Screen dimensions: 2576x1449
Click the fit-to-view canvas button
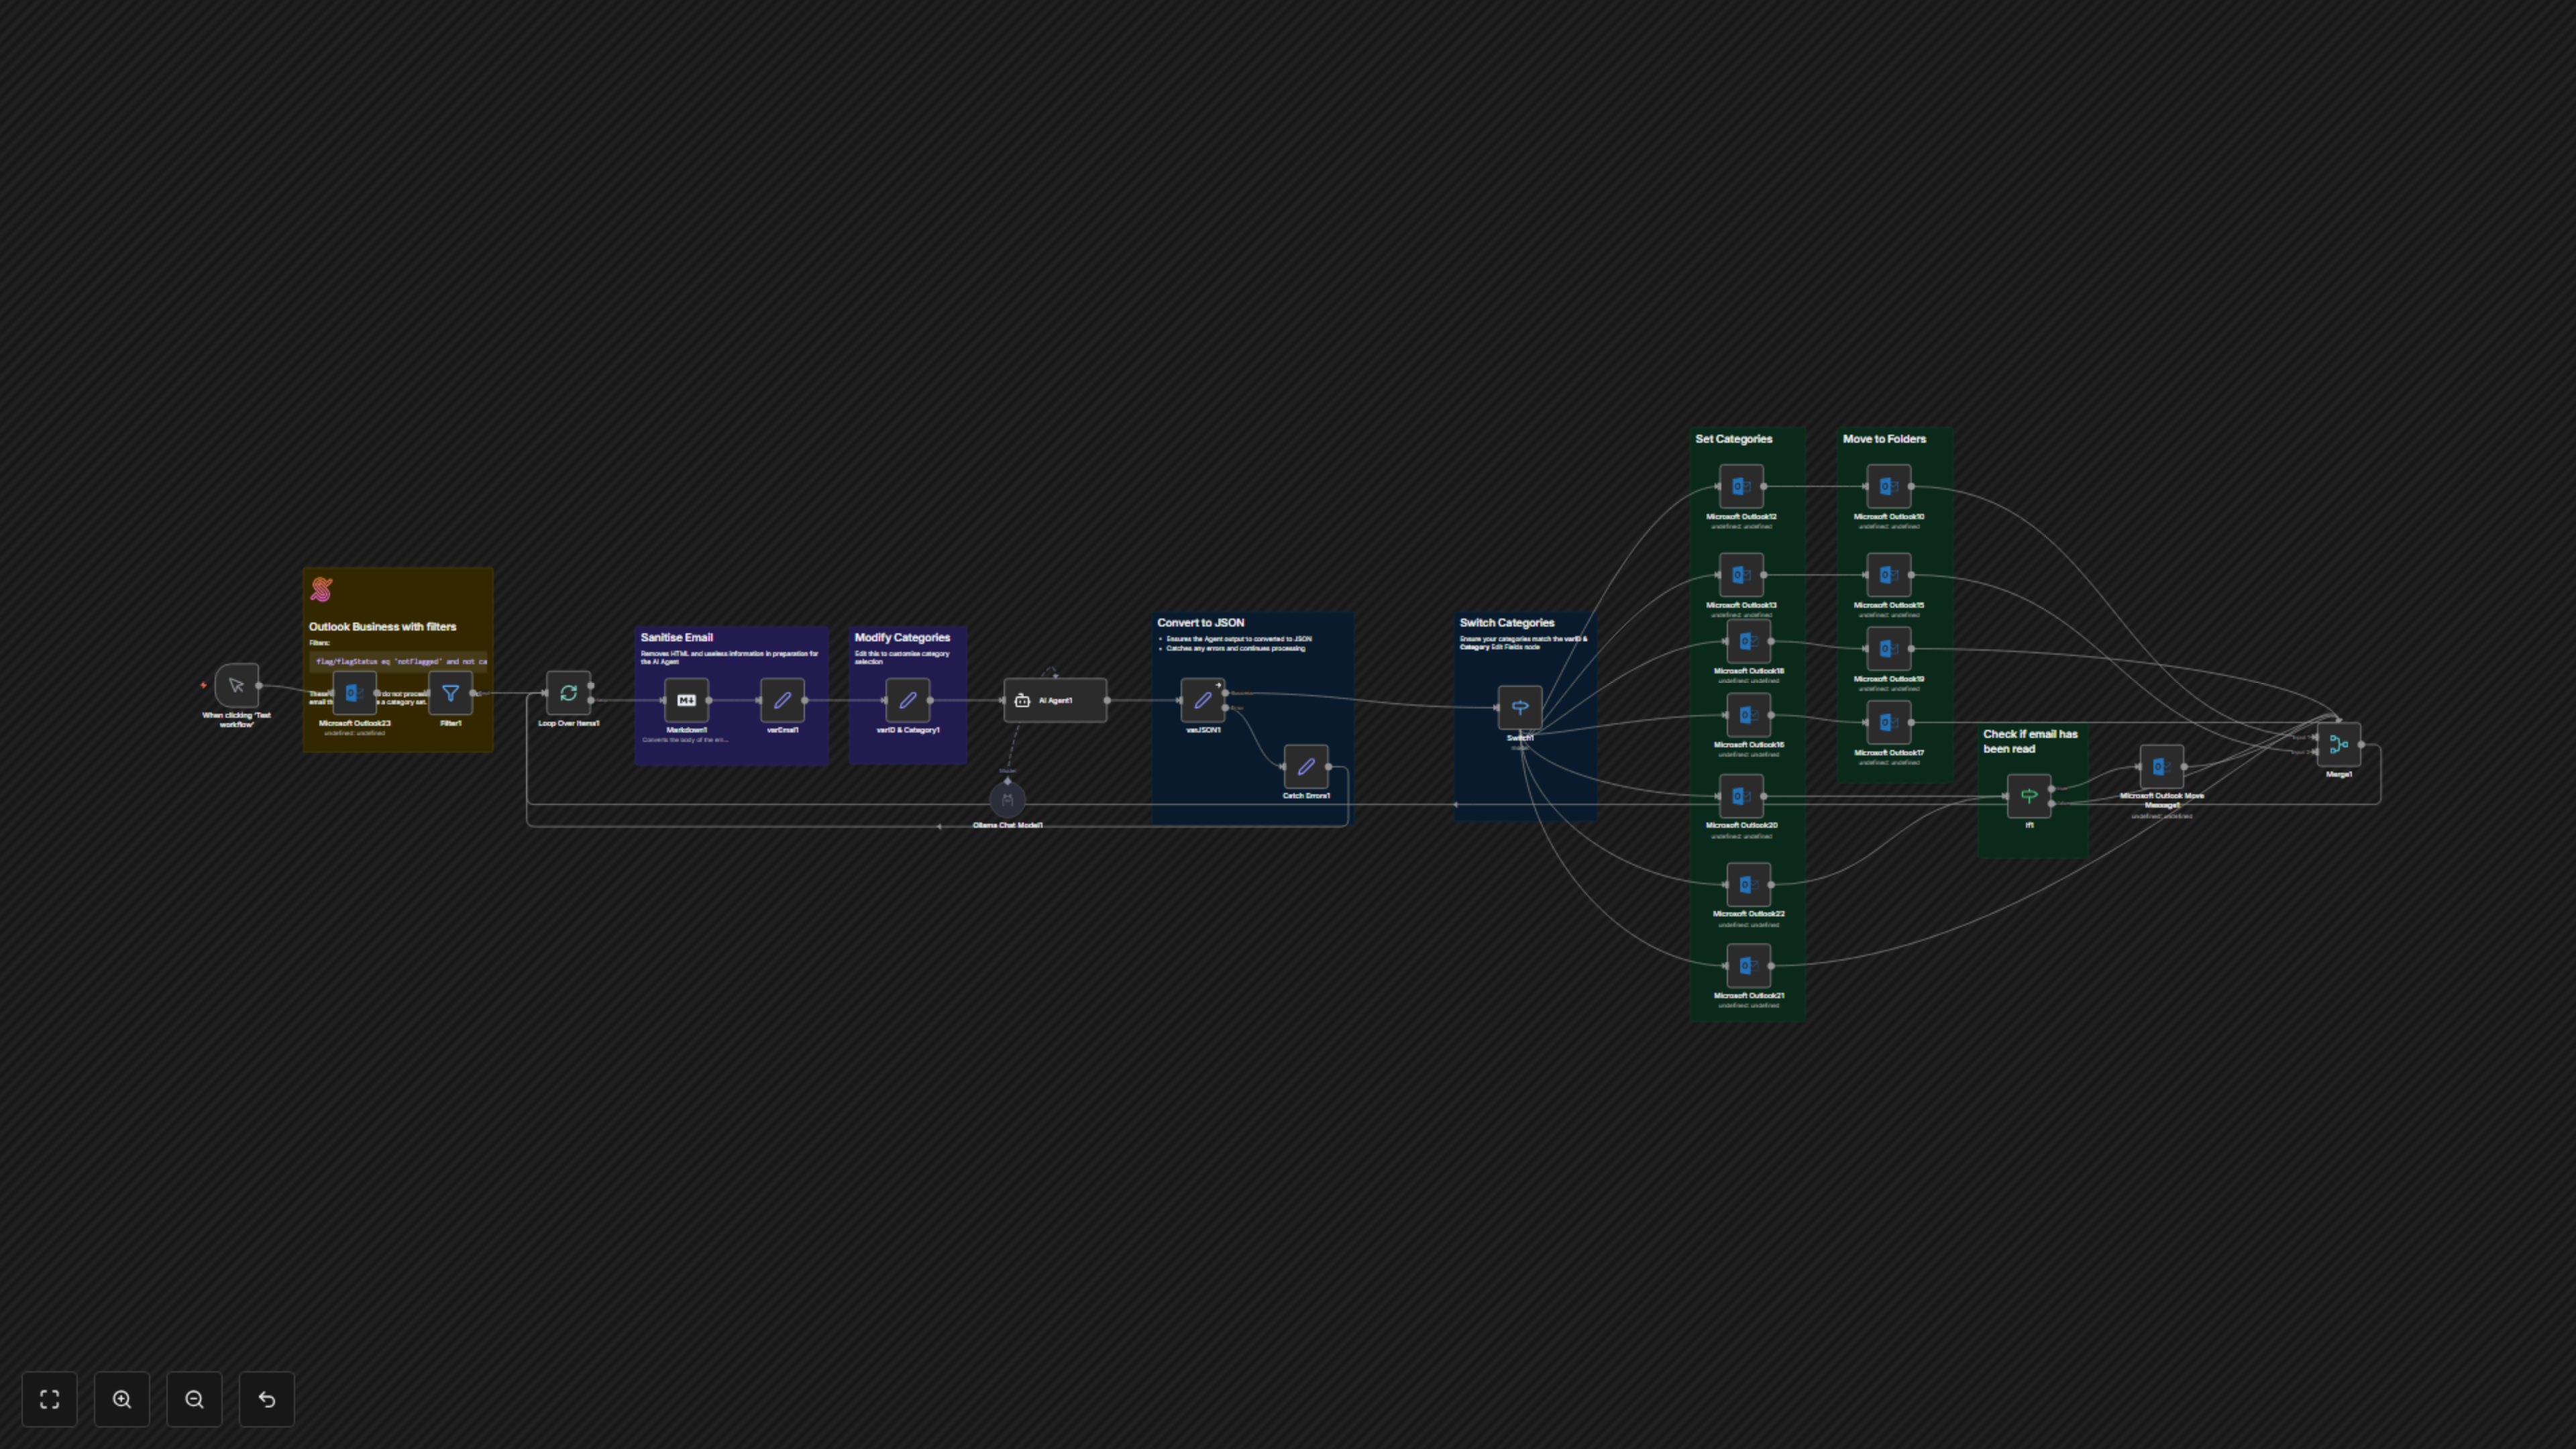[x=49, y=1399]
